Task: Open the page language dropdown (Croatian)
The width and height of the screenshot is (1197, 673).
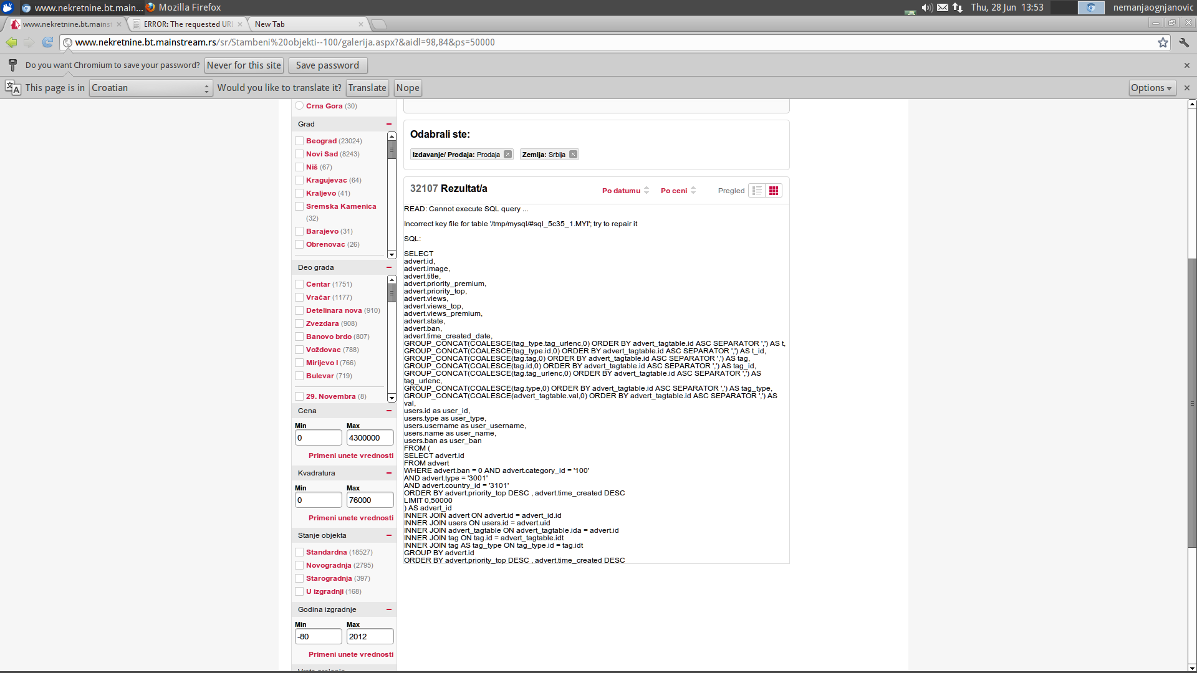Action: tap(150, 88)
